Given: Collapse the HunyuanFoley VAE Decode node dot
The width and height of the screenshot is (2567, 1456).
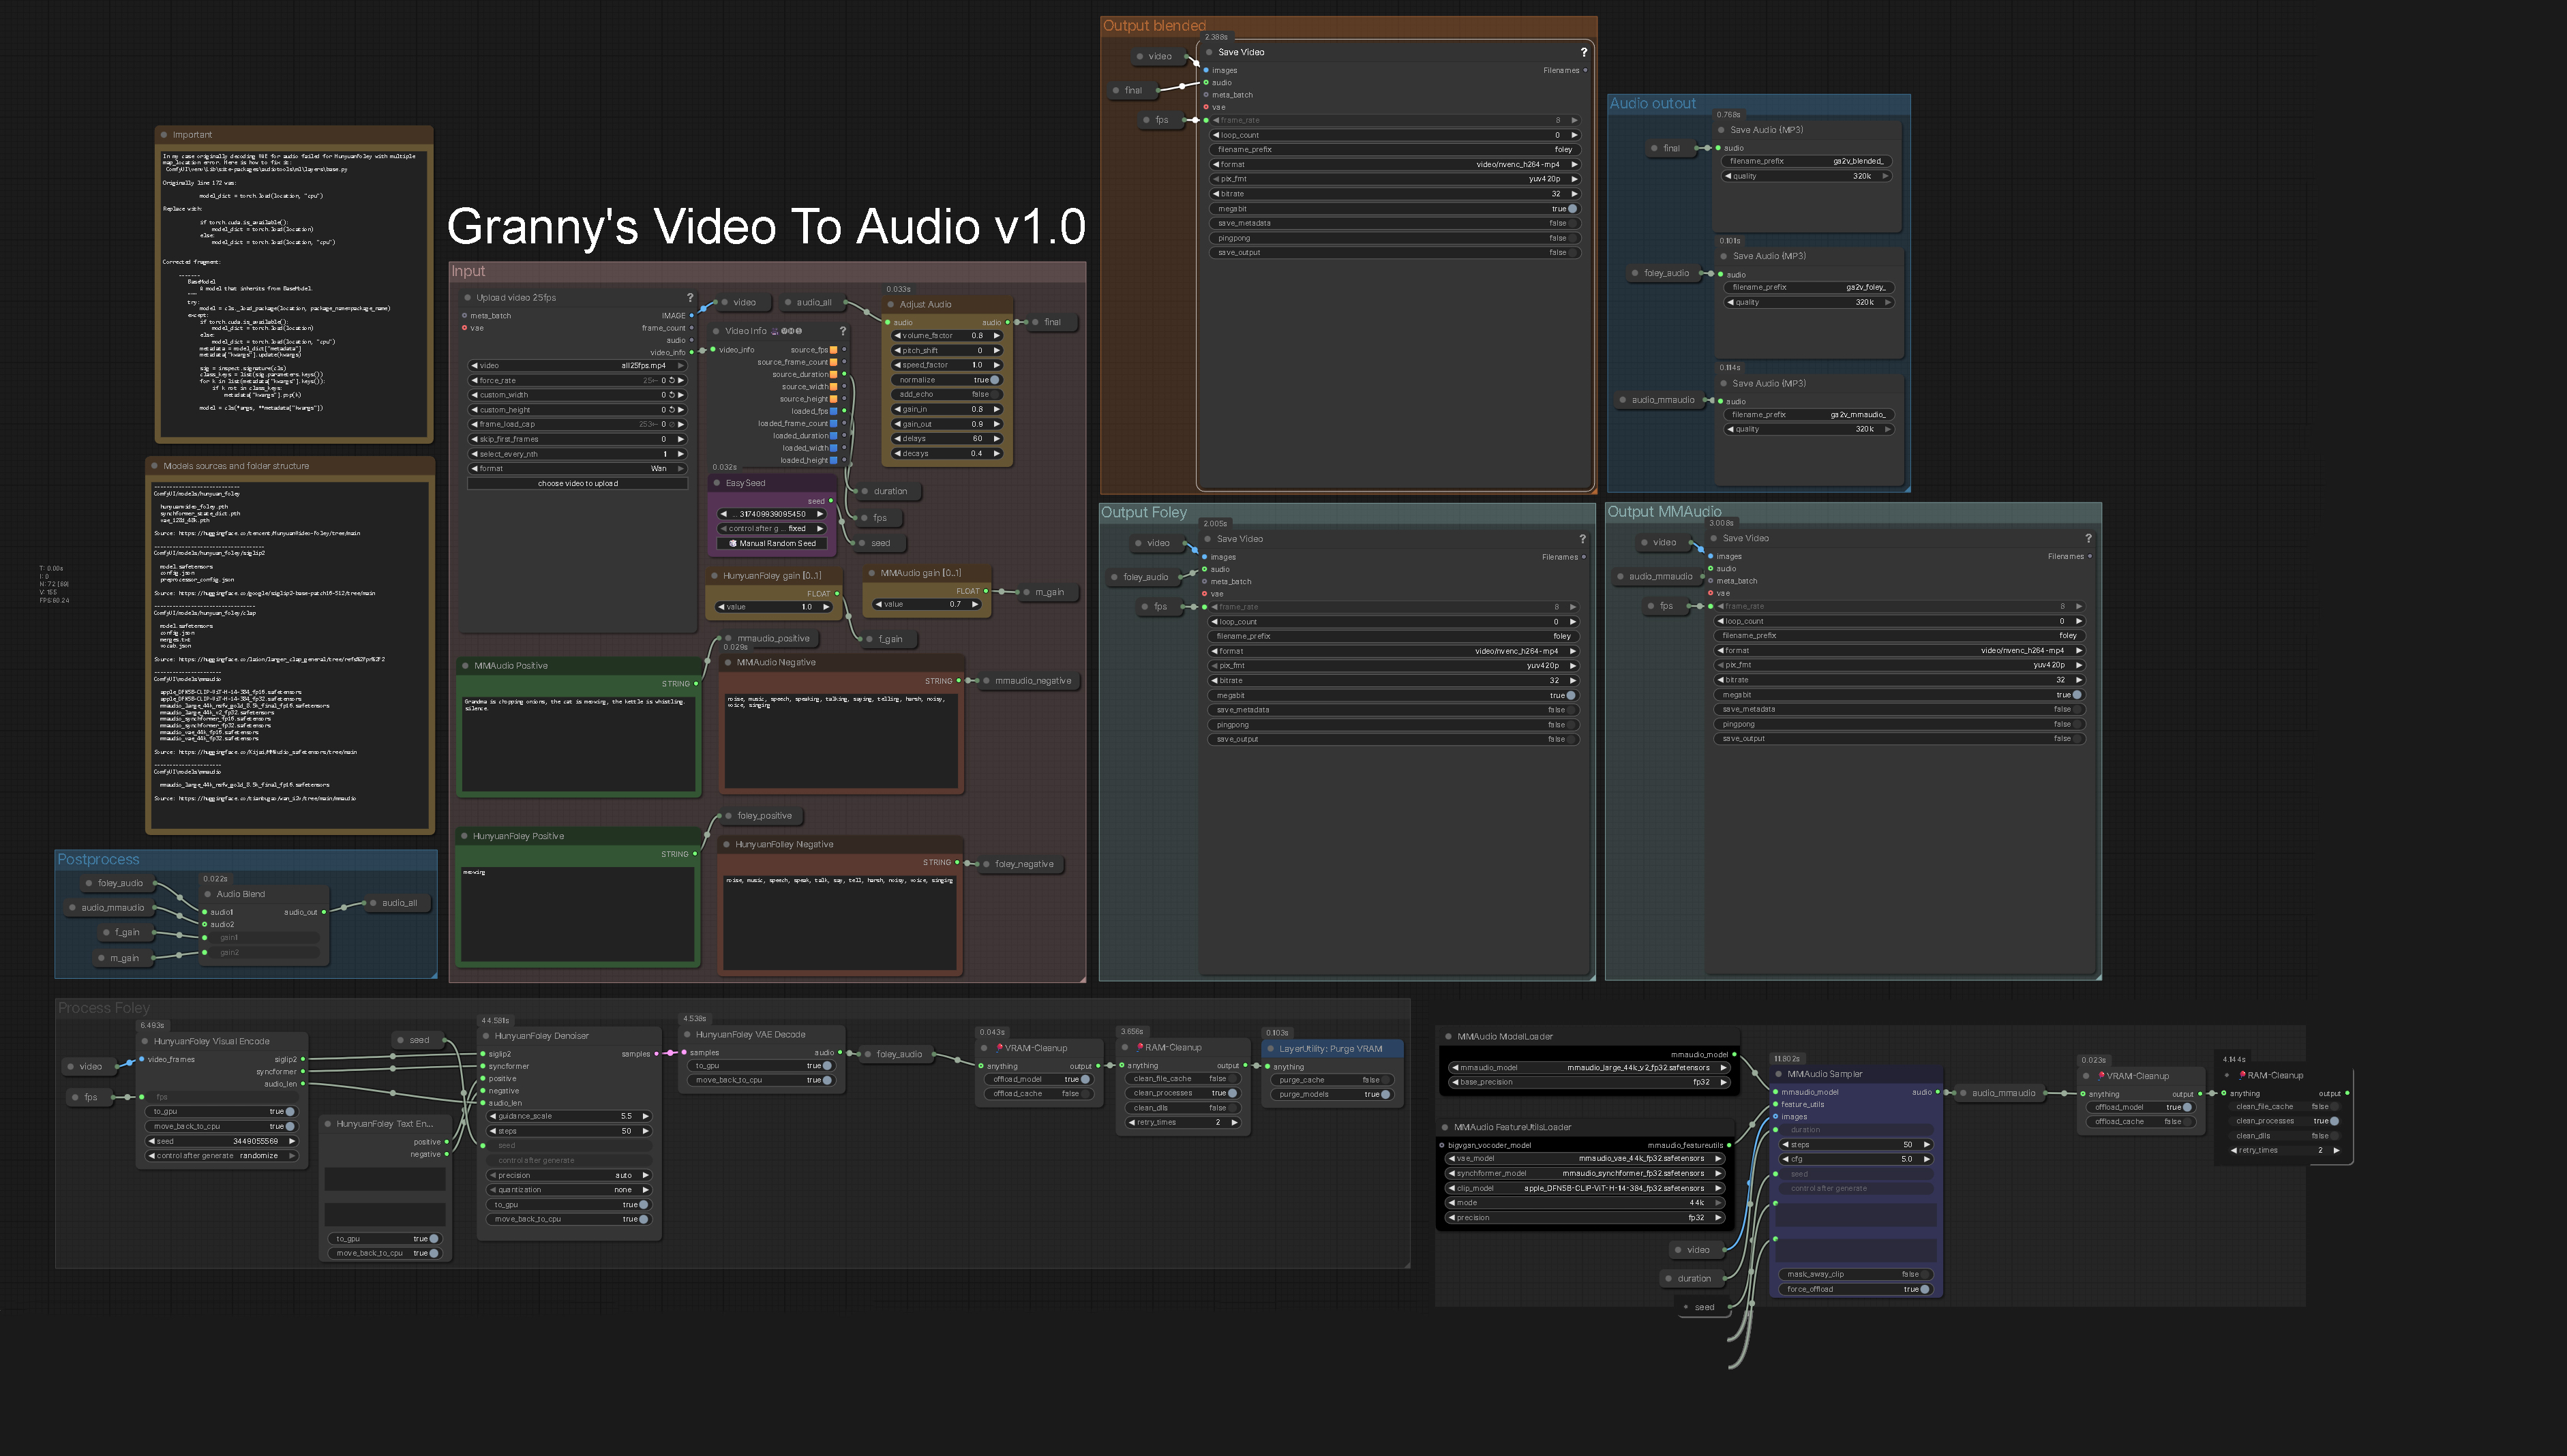Looking at the screenshot, I should (x=687, y=1035).
